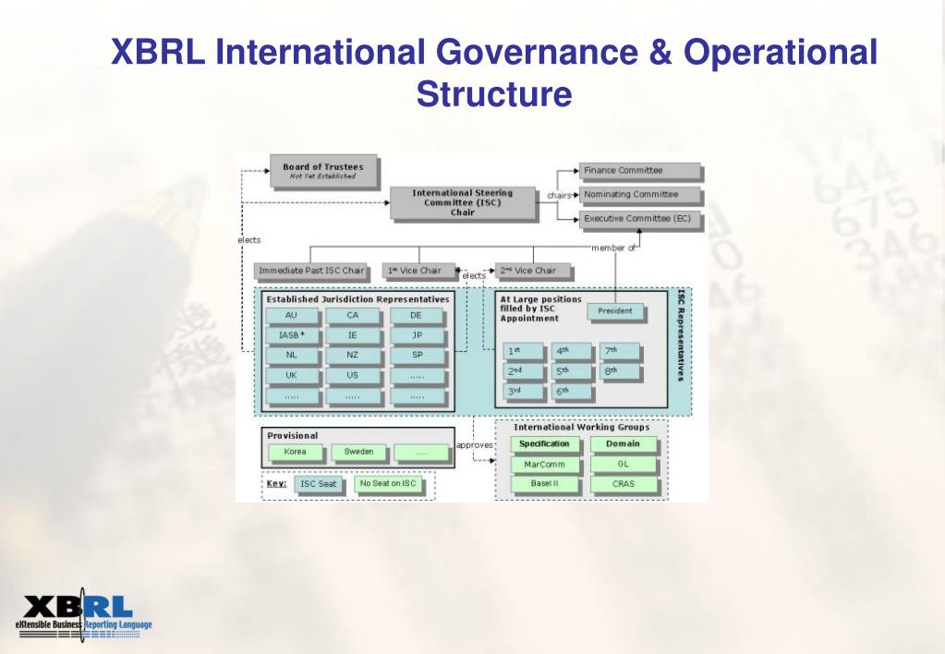This screenshot has height=654, width=945.
Task: Click the '6th' at-large position box
Action: 571,391
